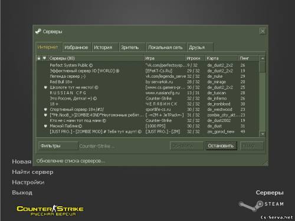Sort by the Игроки column header
295x221 pixels.
[x=195, y=58]
